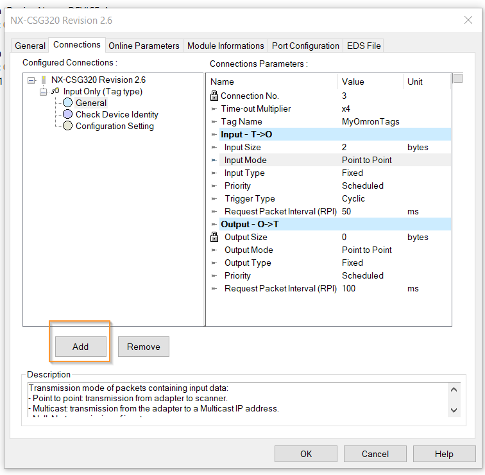Click arrow icon beside Time-out Multiplier
This screenshot has width=485, height=475.
pyautogui.click(x=214, y=109)
